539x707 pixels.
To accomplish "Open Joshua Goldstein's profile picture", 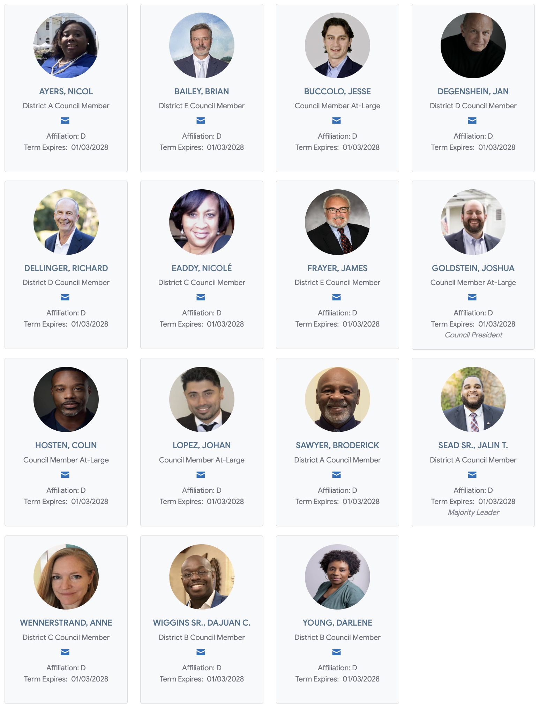I will (473, 222).
